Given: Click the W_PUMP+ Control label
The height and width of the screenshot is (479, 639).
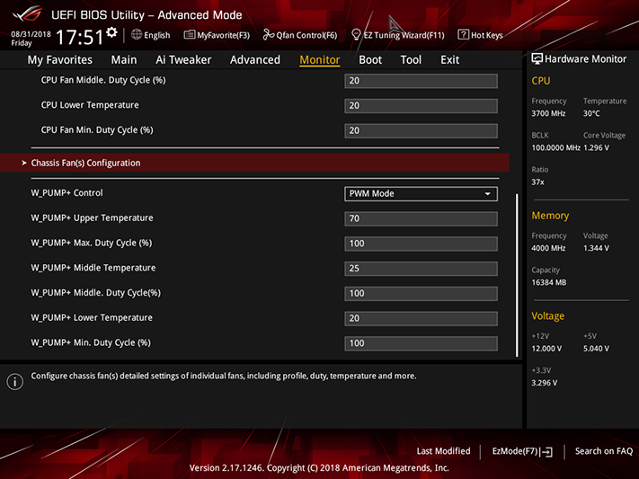Looking at the screenshot, I should point(67,193).
